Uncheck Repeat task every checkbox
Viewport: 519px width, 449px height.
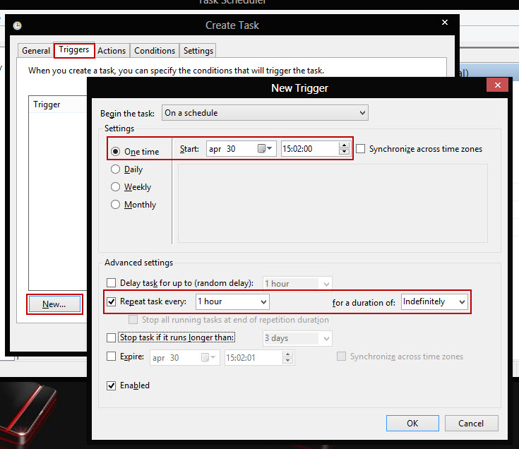[112, 301]
